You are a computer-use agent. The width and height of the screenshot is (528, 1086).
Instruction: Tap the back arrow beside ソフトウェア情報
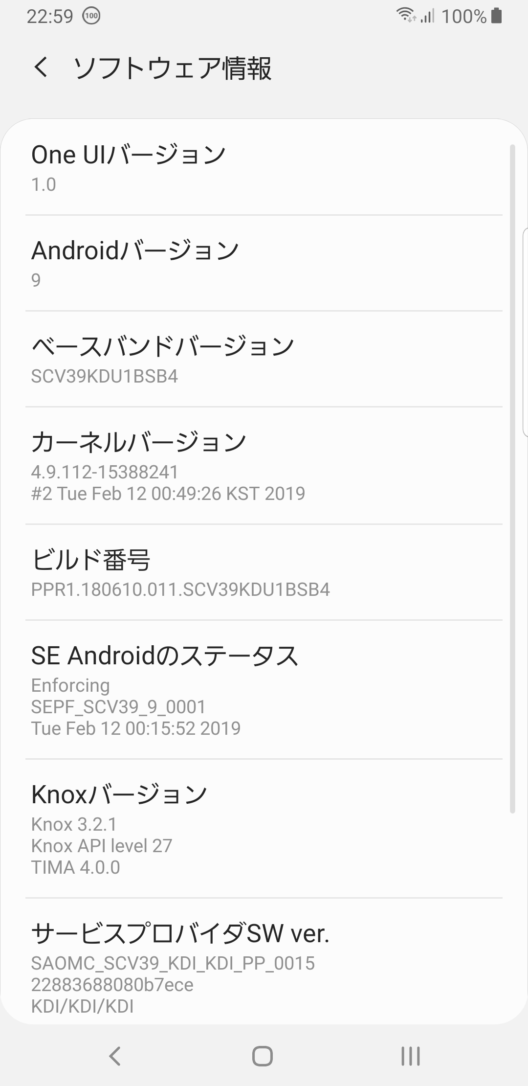tap(41, 67)
